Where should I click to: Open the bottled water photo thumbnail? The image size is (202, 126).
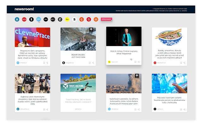(169, 83)
